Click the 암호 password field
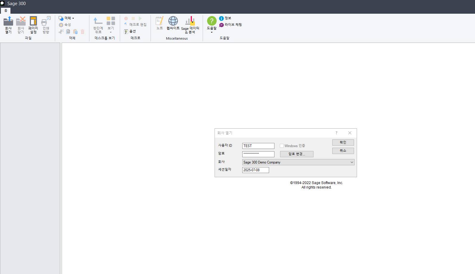475x274 pixels. [x=258, y=154]
